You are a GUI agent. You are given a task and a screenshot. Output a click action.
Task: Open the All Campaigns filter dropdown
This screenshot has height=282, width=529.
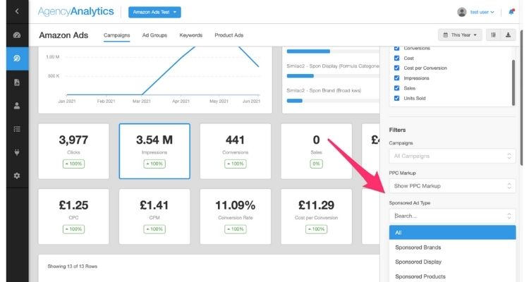click(x=452, y=156)
